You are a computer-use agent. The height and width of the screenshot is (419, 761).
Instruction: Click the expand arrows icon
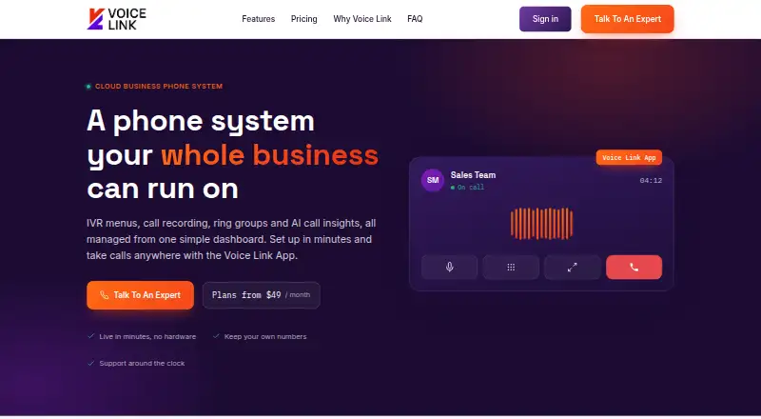573,267
